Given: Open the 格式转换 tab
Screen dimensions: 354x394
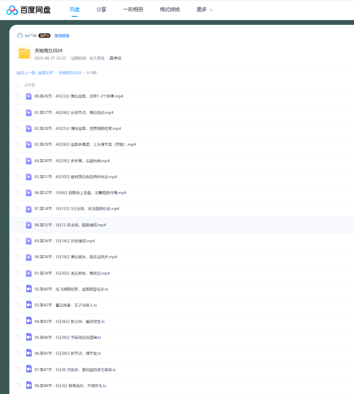Looking at the screenshot, I should coord(170,10).
